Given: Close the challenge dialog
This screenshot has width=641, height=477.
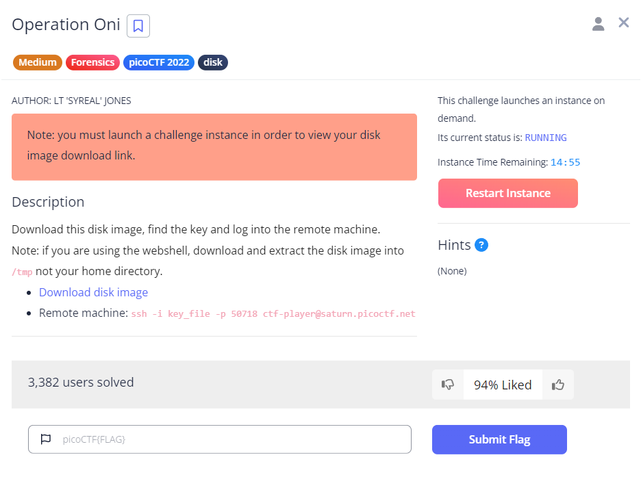Looking at the screenshot, I should (x=623, y=23).
